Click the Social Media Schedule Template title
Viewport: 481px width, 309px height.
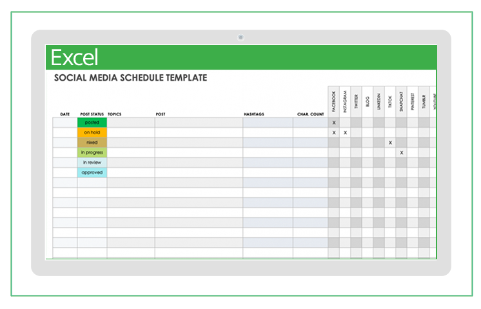pyautogui.click(x=131, y=78)
